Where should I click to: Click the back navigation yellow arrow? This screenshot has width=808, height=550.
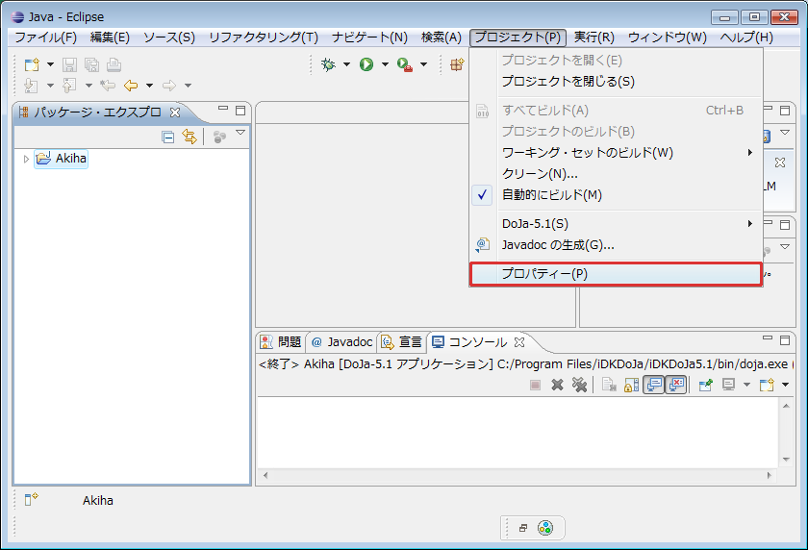point(131,86)
